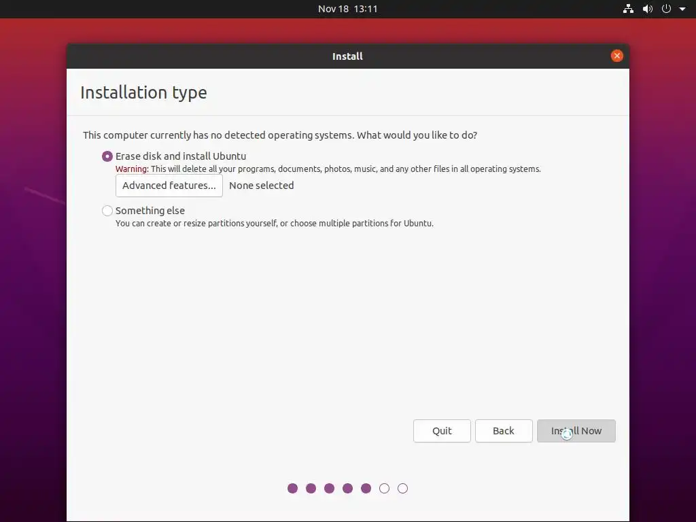Viewport: 696px width, 522px height.
Task: Click the 'no detected operating systems' question text
Action: 280,135
